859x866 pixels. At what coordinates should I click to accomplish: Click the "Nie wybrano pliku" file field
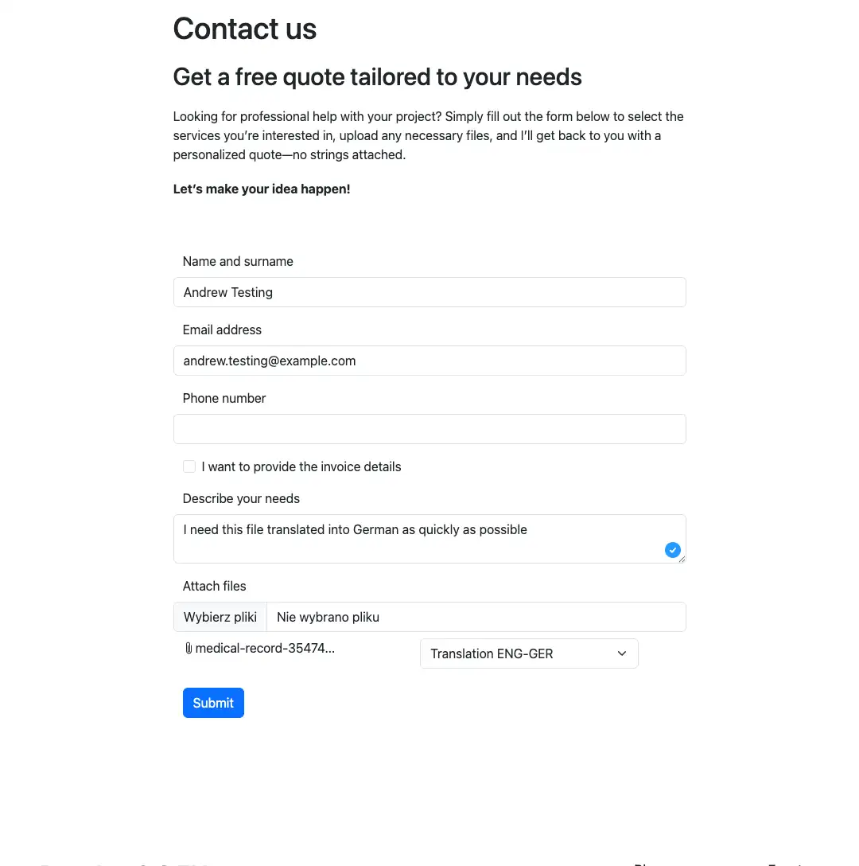click(x=476, y=617)
